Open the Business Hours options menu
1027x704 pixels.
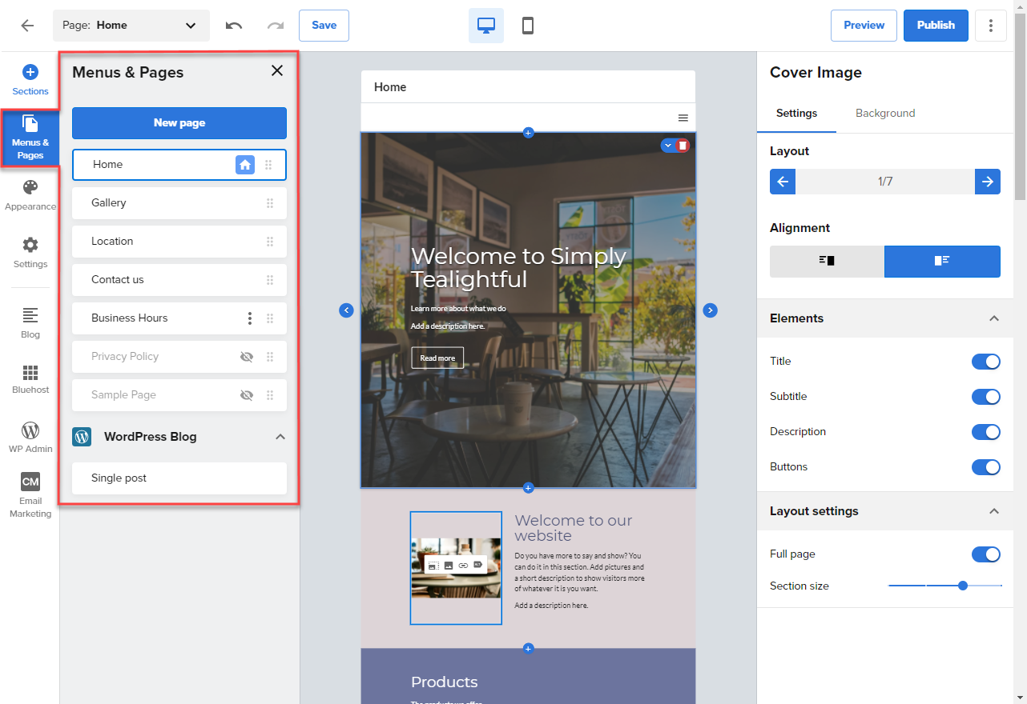[249, 318]
